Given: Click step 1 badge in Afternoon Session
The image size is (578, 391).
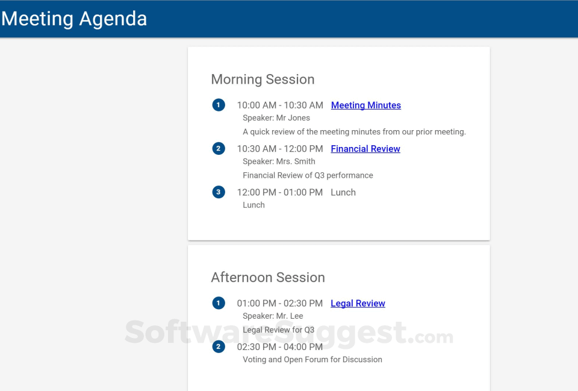Looking at the screenshot, I should point(219,303).
